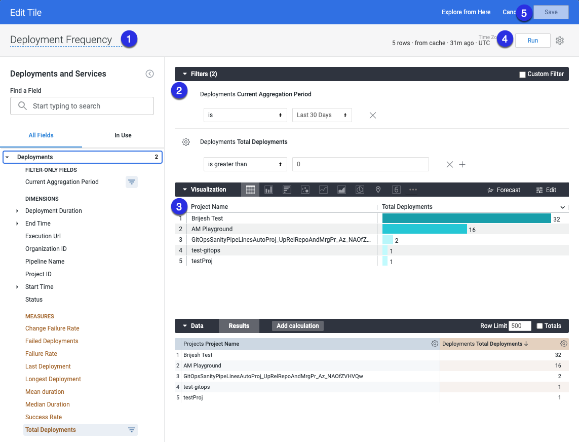Select the scatterplot visualization icon

pos(305,190)
